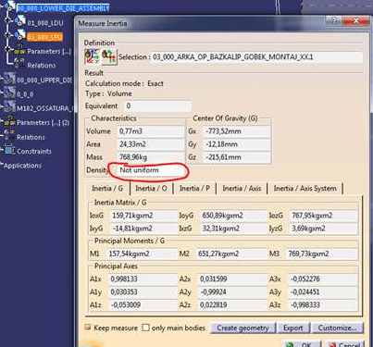Click the Cancel button
The image size is (373, 347).
point(345,344)
